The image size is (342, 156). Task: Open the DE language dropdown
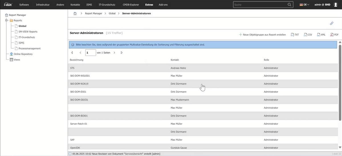point(304,5)
